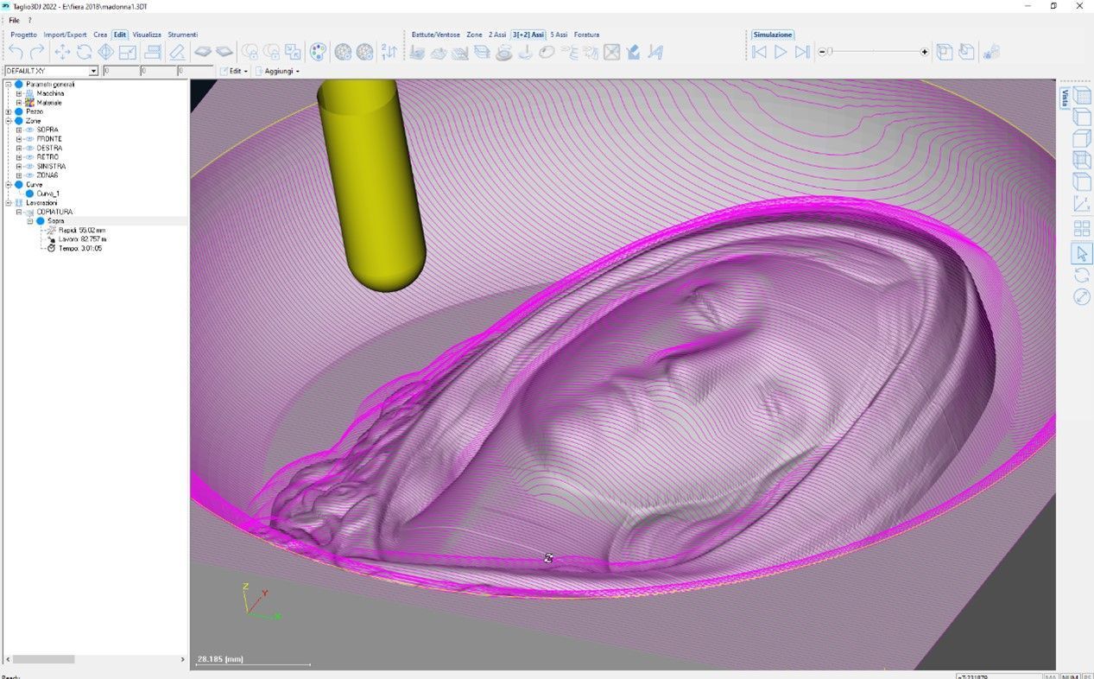Click the simulation speed slider handle
Viewport: 1094px width, 679px height.
(829, 53)
